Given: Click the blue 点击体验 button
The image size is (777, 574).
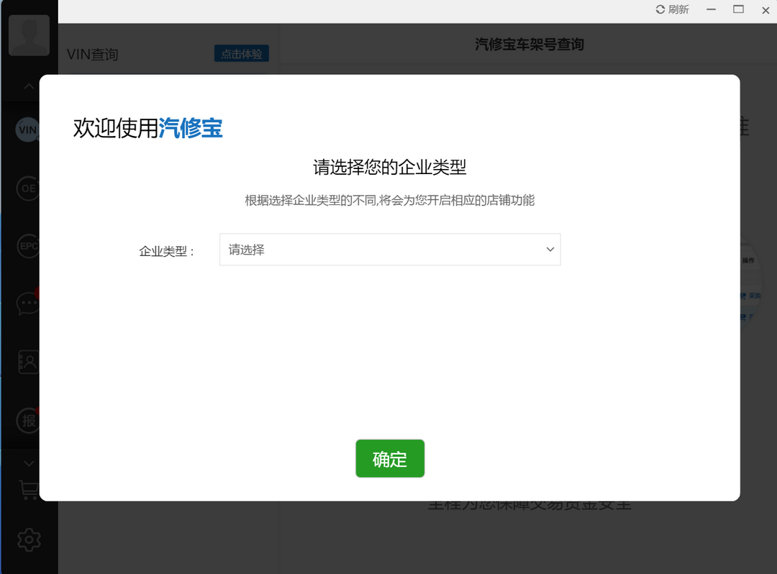Looking at the screenshot, I should (x=241, y=53).
